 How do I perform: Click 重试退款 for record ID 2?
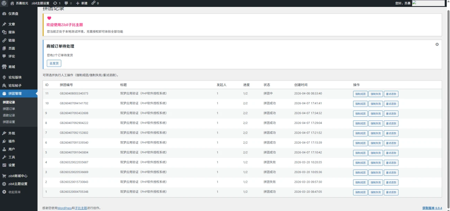pyautogui.click(x=391, y=182)
